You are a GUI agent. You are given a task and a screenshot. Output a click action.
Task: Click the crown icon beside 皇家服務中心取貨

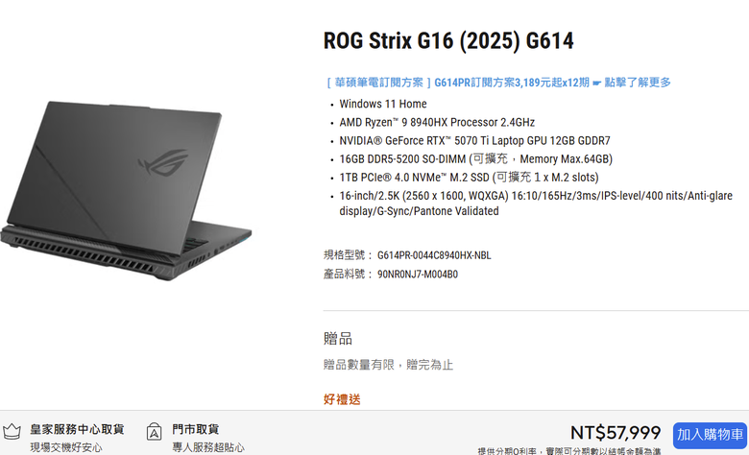[12, 432]
